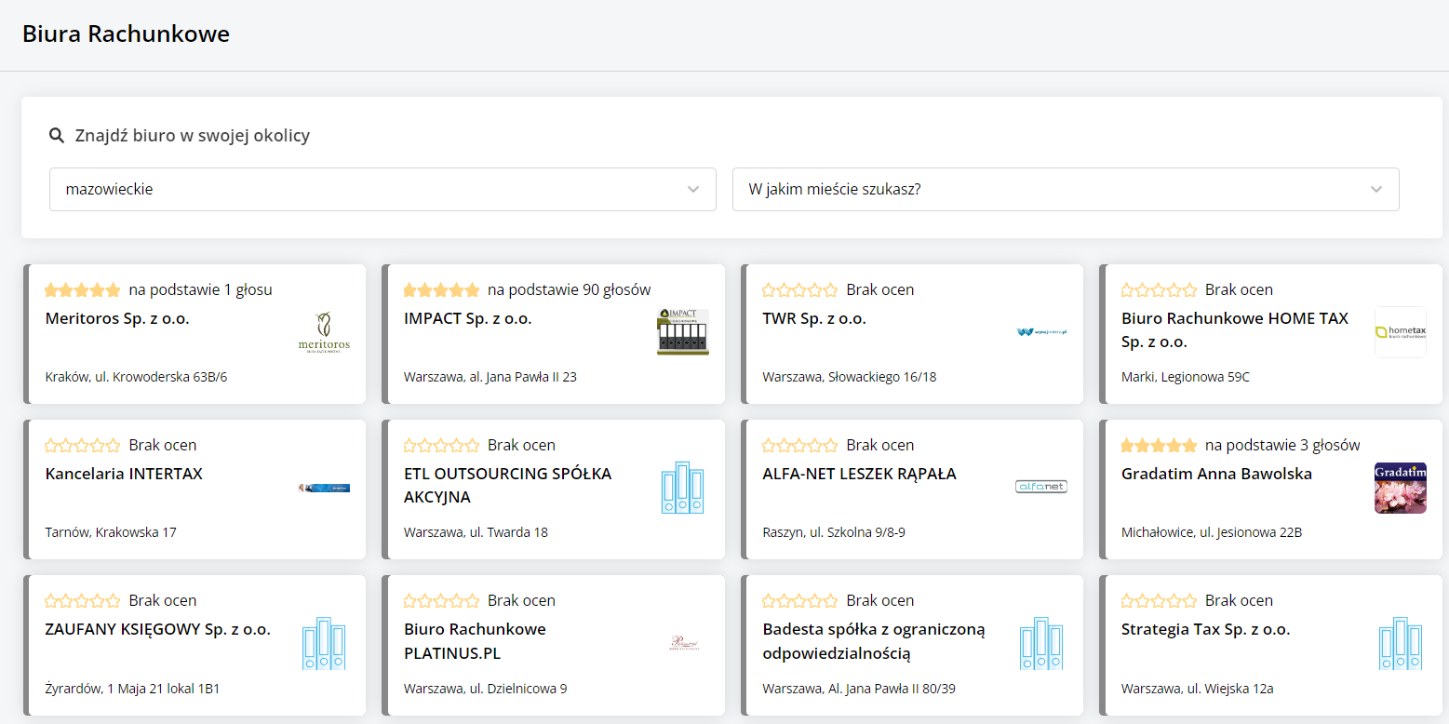Click the IMPACT binders logo image
This screenshot has height=724, width=1449.
click(682, 332)
